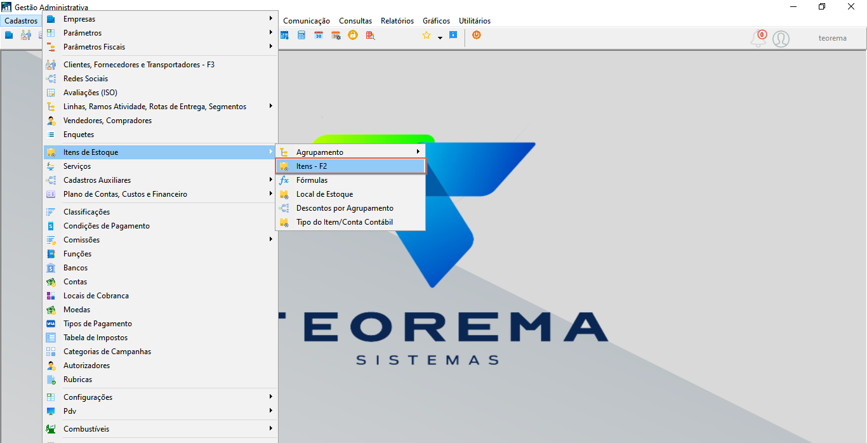Select the Bancos menu entry
Screen dimensions: 867x443
(160, 268)
